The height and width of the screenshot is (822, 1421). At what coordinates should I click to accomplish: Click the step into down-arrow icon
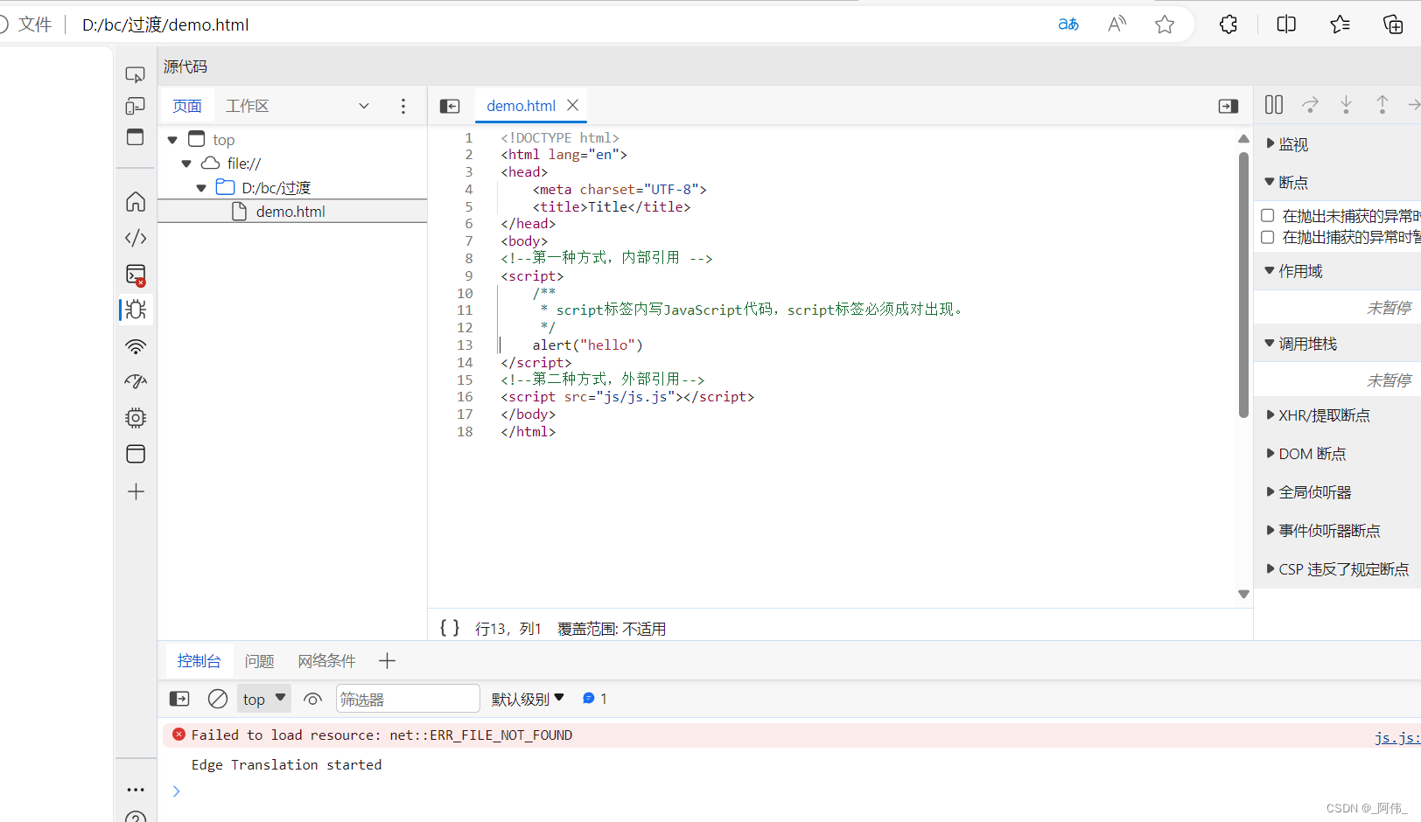(1346, 105)
